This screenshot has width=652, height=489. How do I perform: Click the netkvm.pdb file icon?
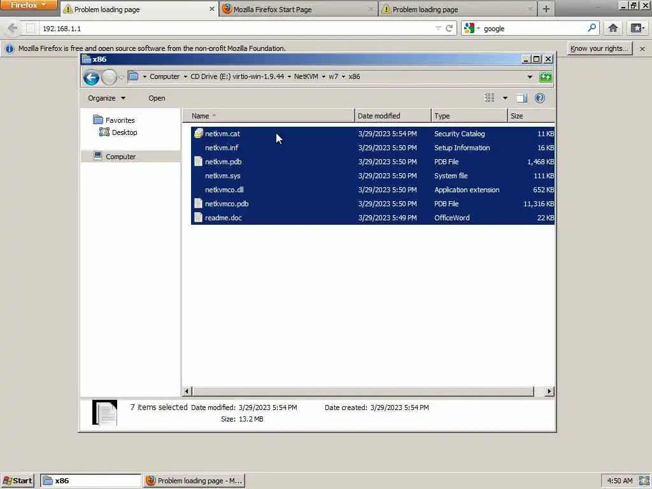pyautogui.click(x=199, y=161)
